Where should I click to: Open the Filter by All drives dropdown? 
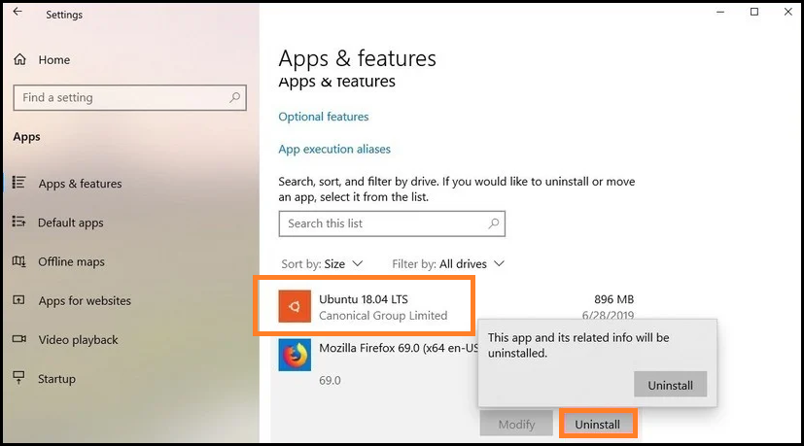pyautogui.click(x=448, y=264)
